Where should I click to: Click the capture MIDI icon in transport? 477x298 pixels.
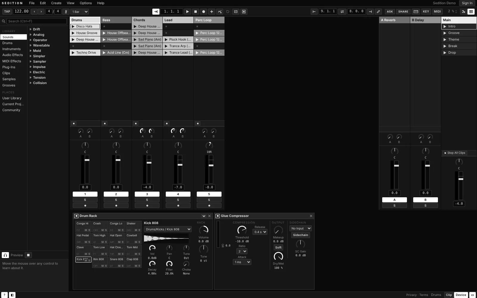click(x=236, y=12)
